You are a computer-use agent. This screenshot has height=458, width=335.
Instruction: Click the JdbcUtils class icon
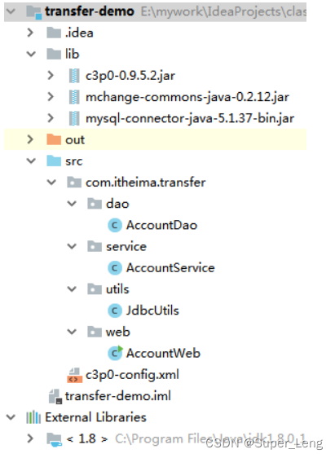115,310
